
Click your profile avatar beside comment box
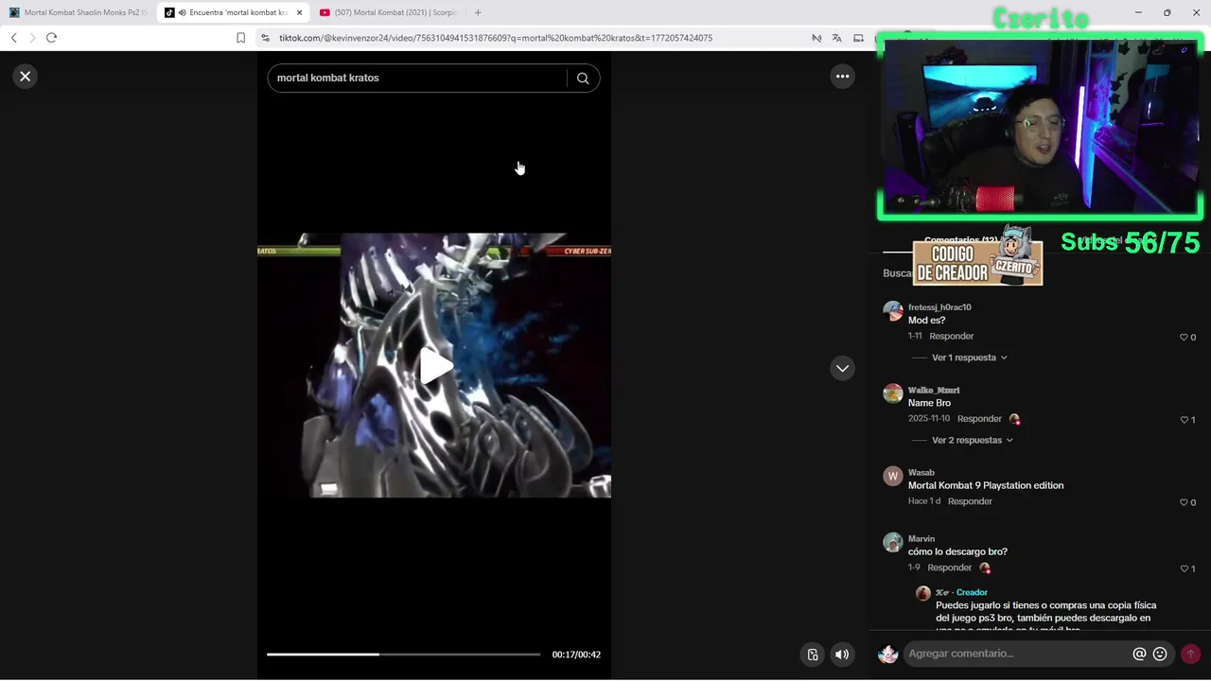tap(887, 654)
